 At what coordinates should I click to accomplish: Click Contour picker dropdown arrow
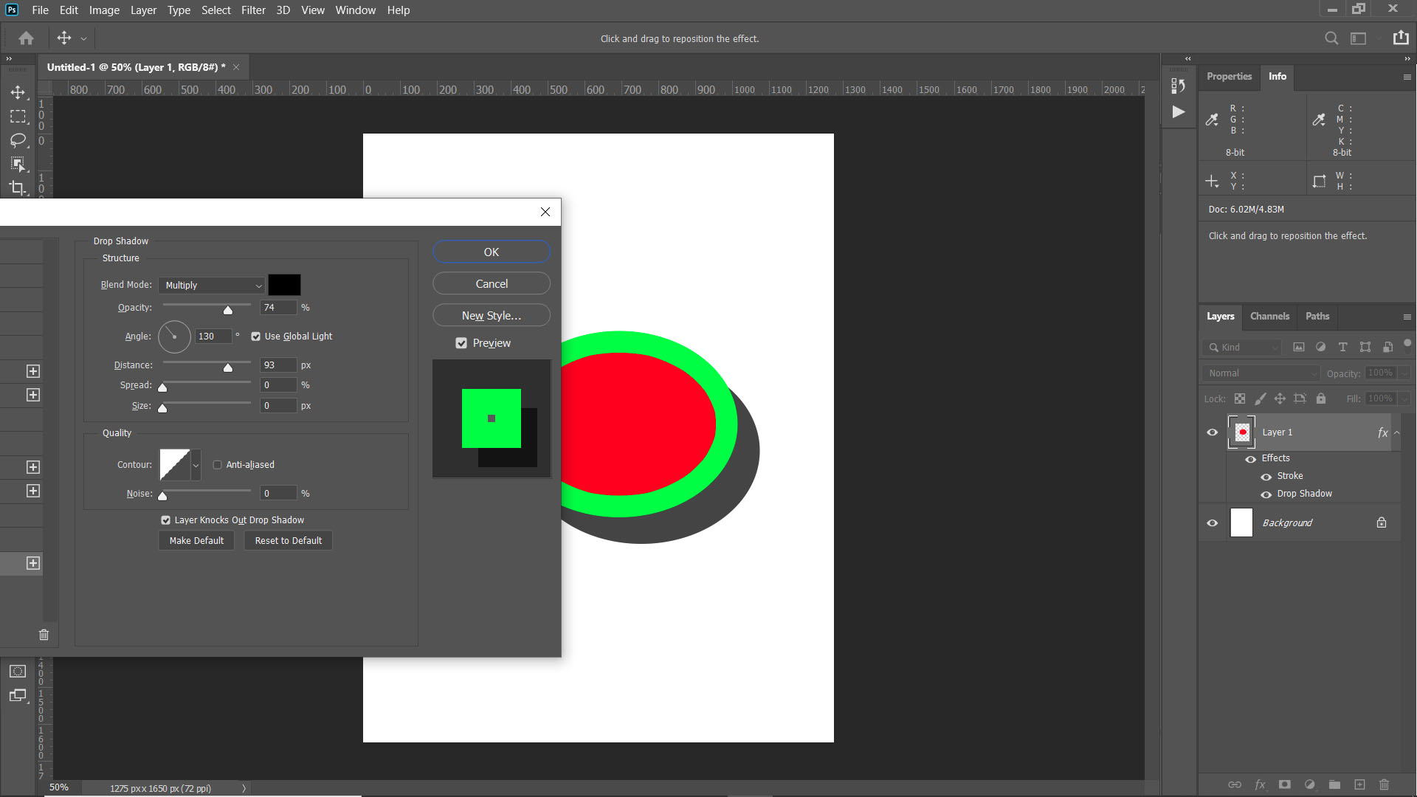pos(195,464)
